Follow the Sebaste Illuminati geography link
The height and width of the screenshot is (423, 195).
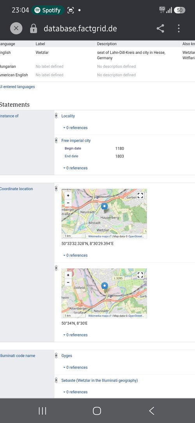(99, 380)
